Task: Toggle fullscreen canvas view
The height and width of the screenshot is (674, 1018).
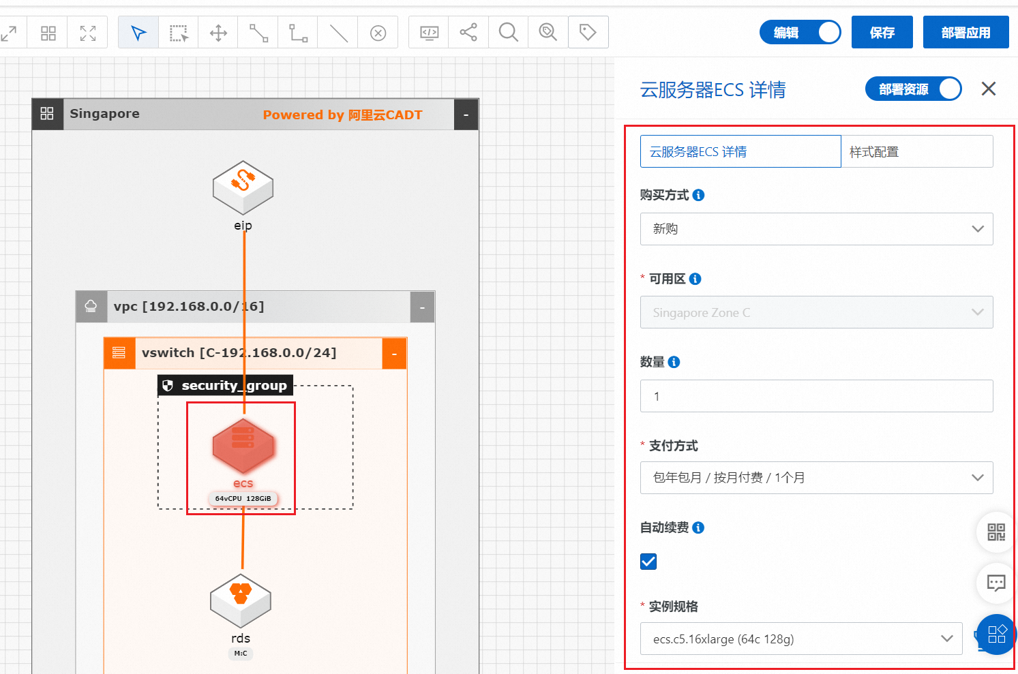Action: pos(88,33)
